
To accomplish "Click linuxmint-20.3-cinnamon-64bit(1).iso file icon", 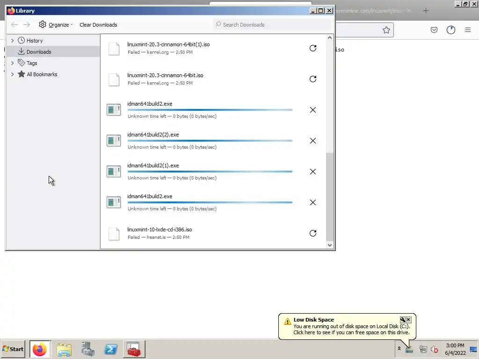I will [114, 49].
